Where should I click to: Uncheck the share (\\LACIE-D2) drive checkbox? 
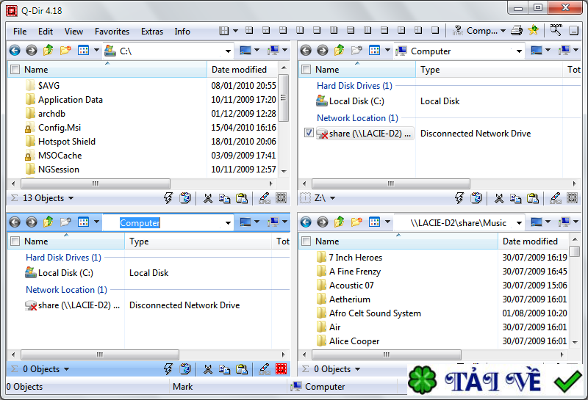click(309, 133)
